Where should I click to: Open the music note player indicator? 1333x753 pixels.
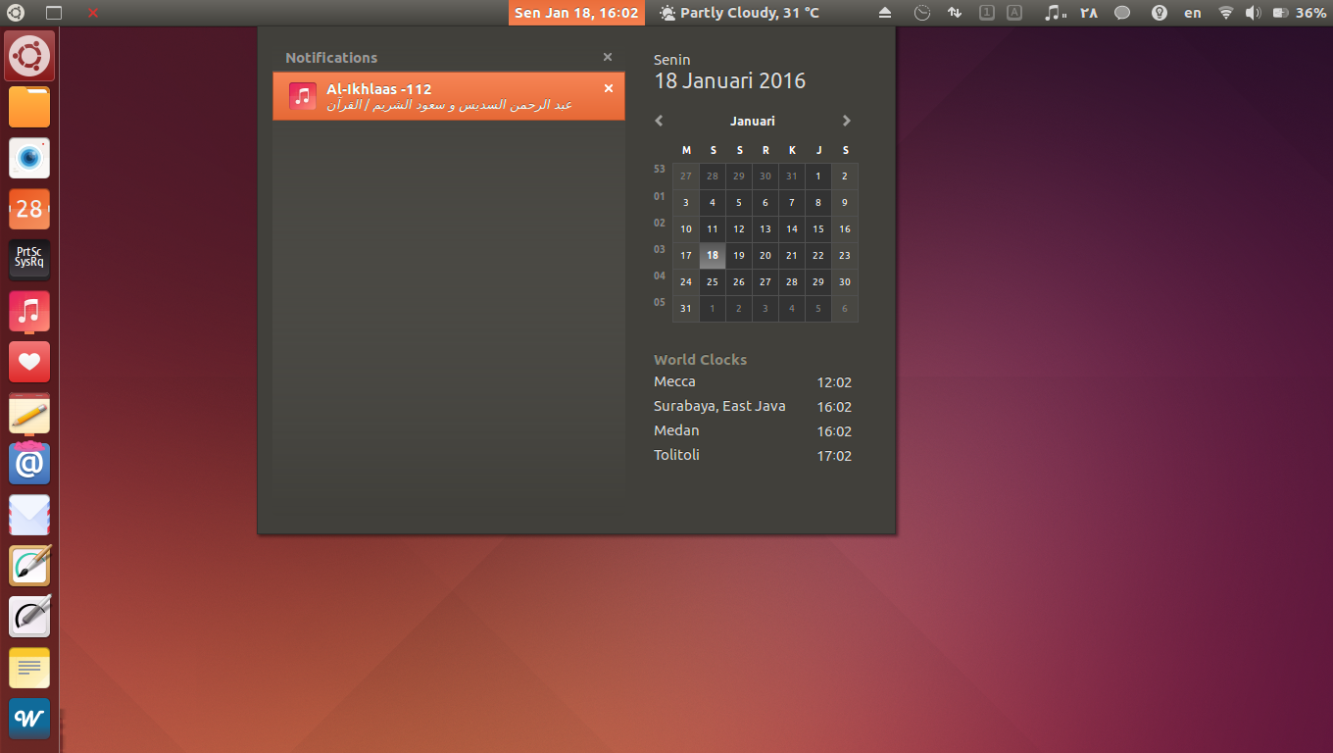[x=1055, y=13]
